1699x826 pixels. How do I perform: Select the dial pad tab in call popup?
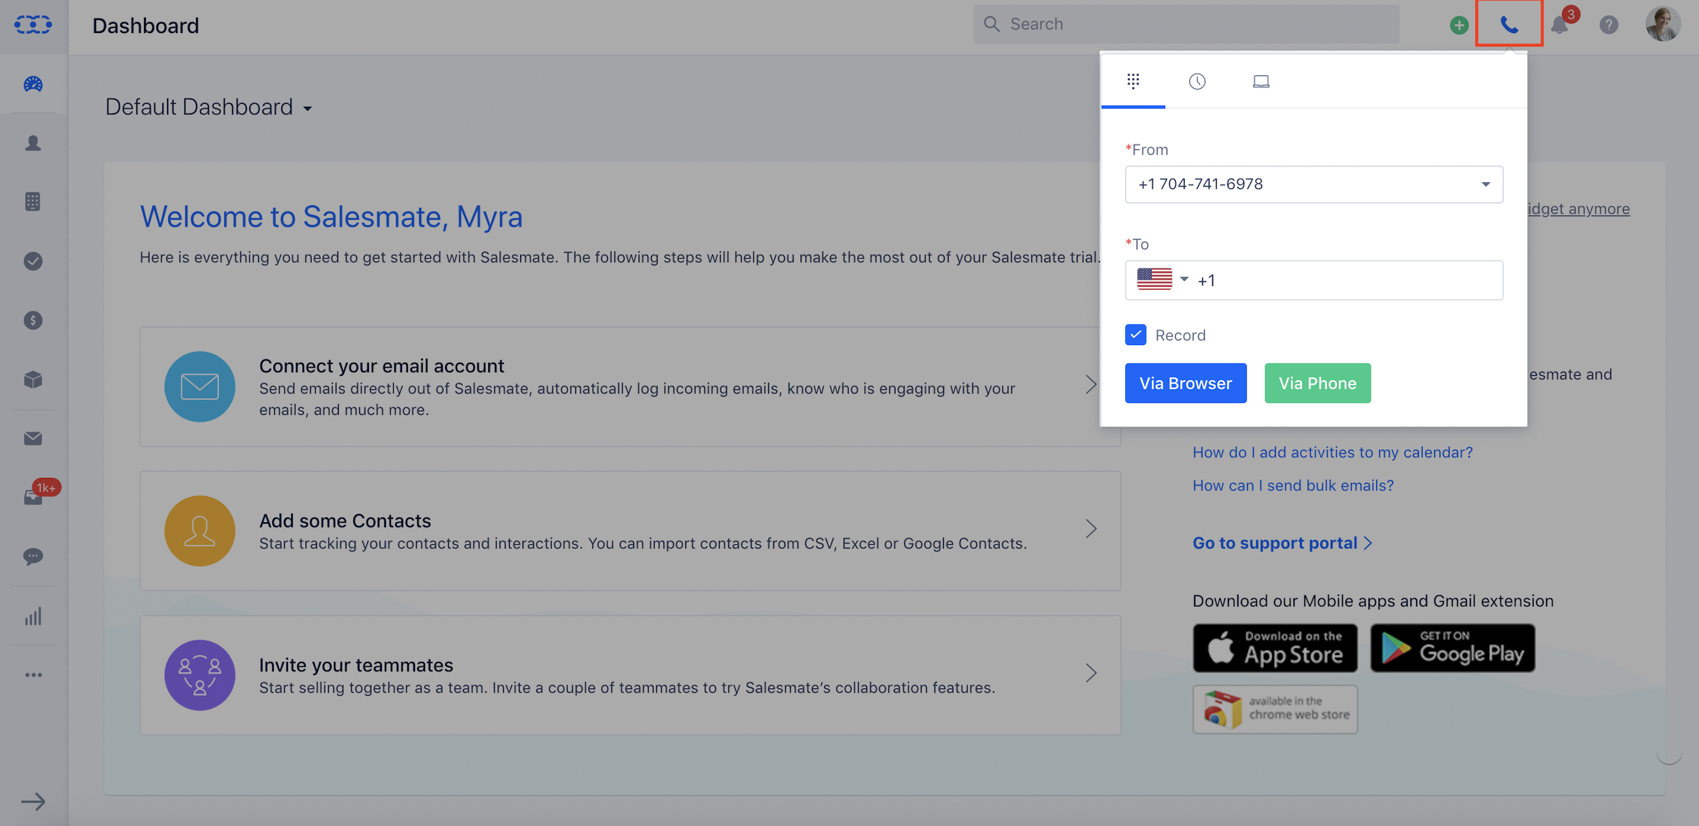coord(1133,81)
